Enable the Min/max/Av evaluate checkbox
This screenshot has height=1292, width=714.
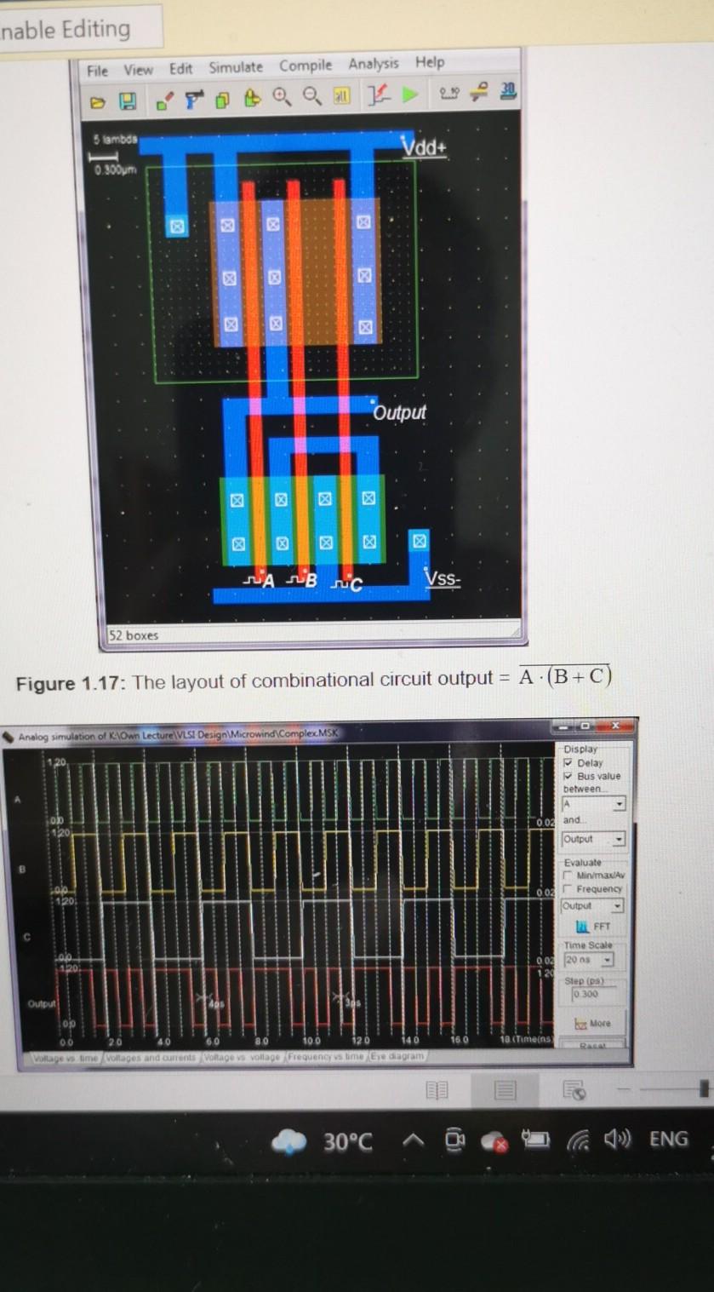click(x=568, y=876)
